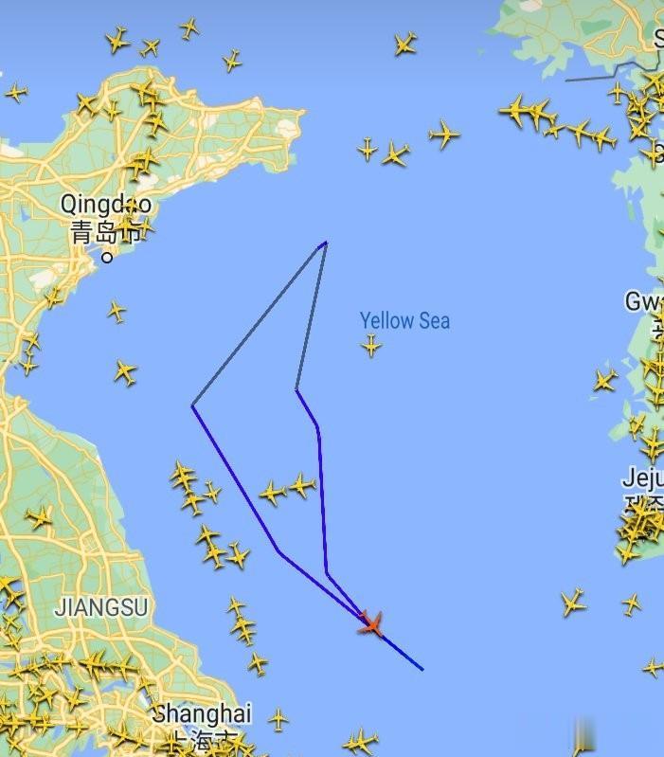The image size is (664, 757).
Task: Click the JIANGSU province label
Action: 100,607
